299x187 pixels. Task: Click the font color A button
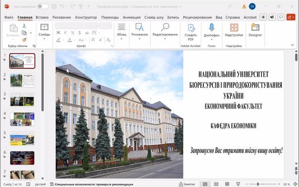tap(70, 40)
